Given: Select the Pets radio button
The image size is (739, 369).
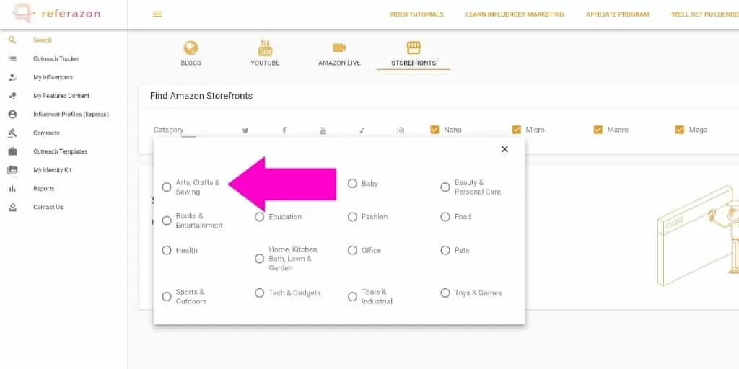Looking at the screenshot, I should pyautogui.click(x=445, y=250).
